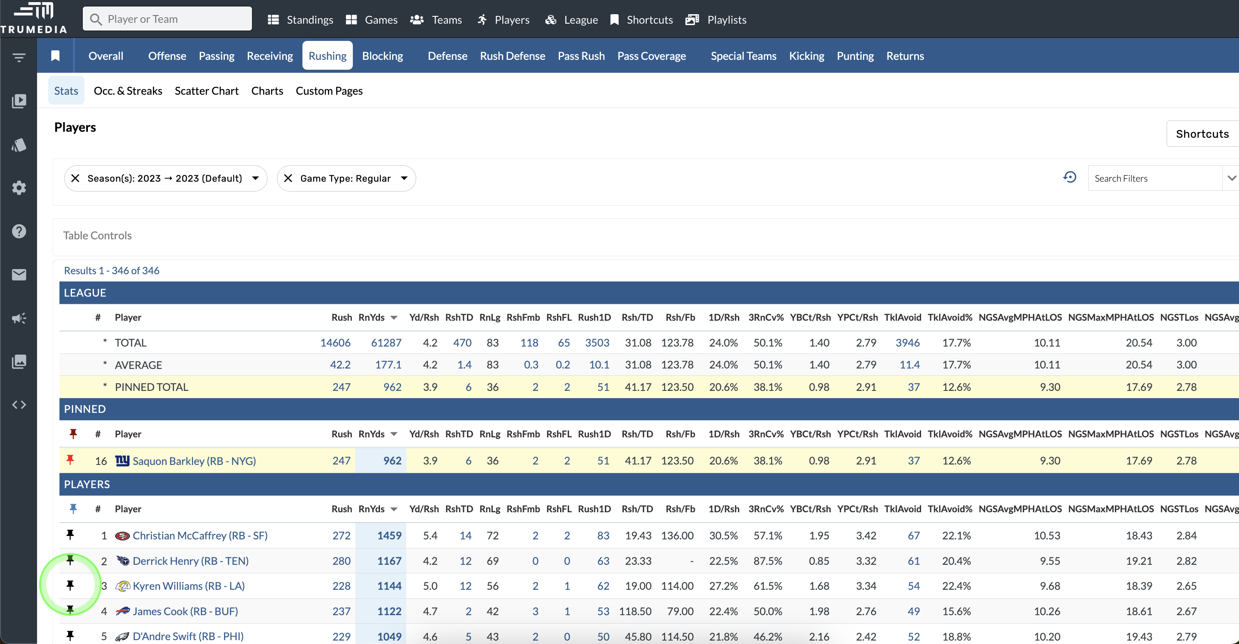Open the video playlist sidebar icon
The height and width of the screenshot is (644, 1239).
(19, 101)
